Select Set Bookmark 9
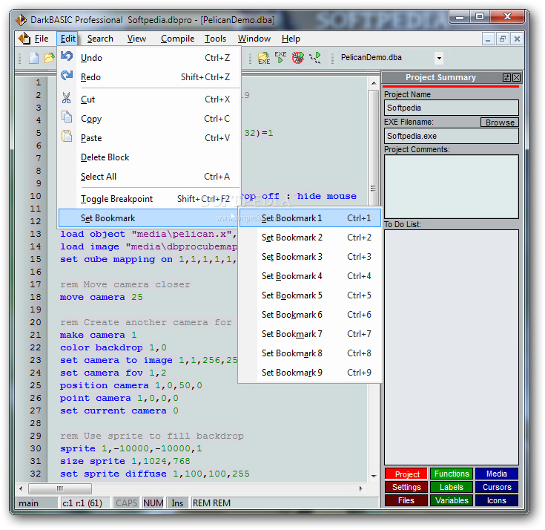This screenshot has height=530, width=545. point(311,373)
